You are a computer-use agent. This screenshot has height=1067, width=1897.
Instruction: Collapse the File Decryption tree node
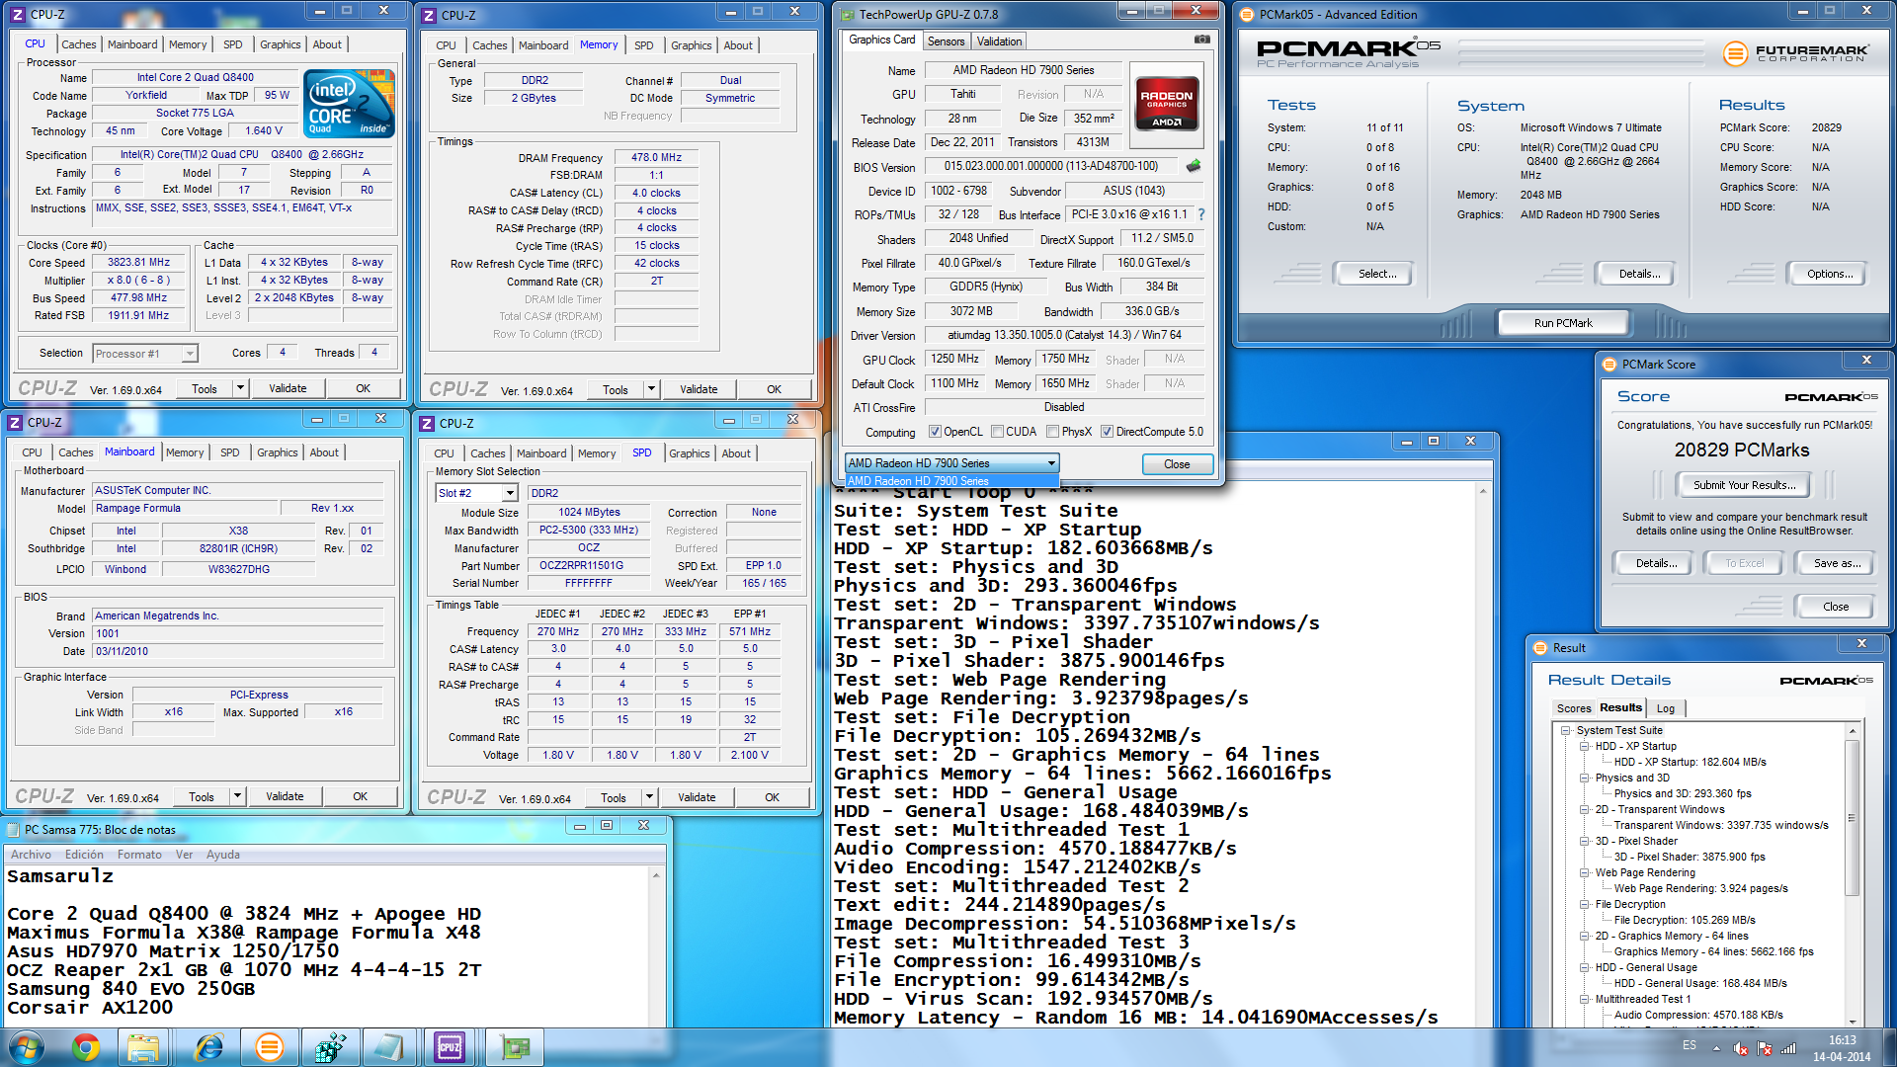coord(1585,904)
